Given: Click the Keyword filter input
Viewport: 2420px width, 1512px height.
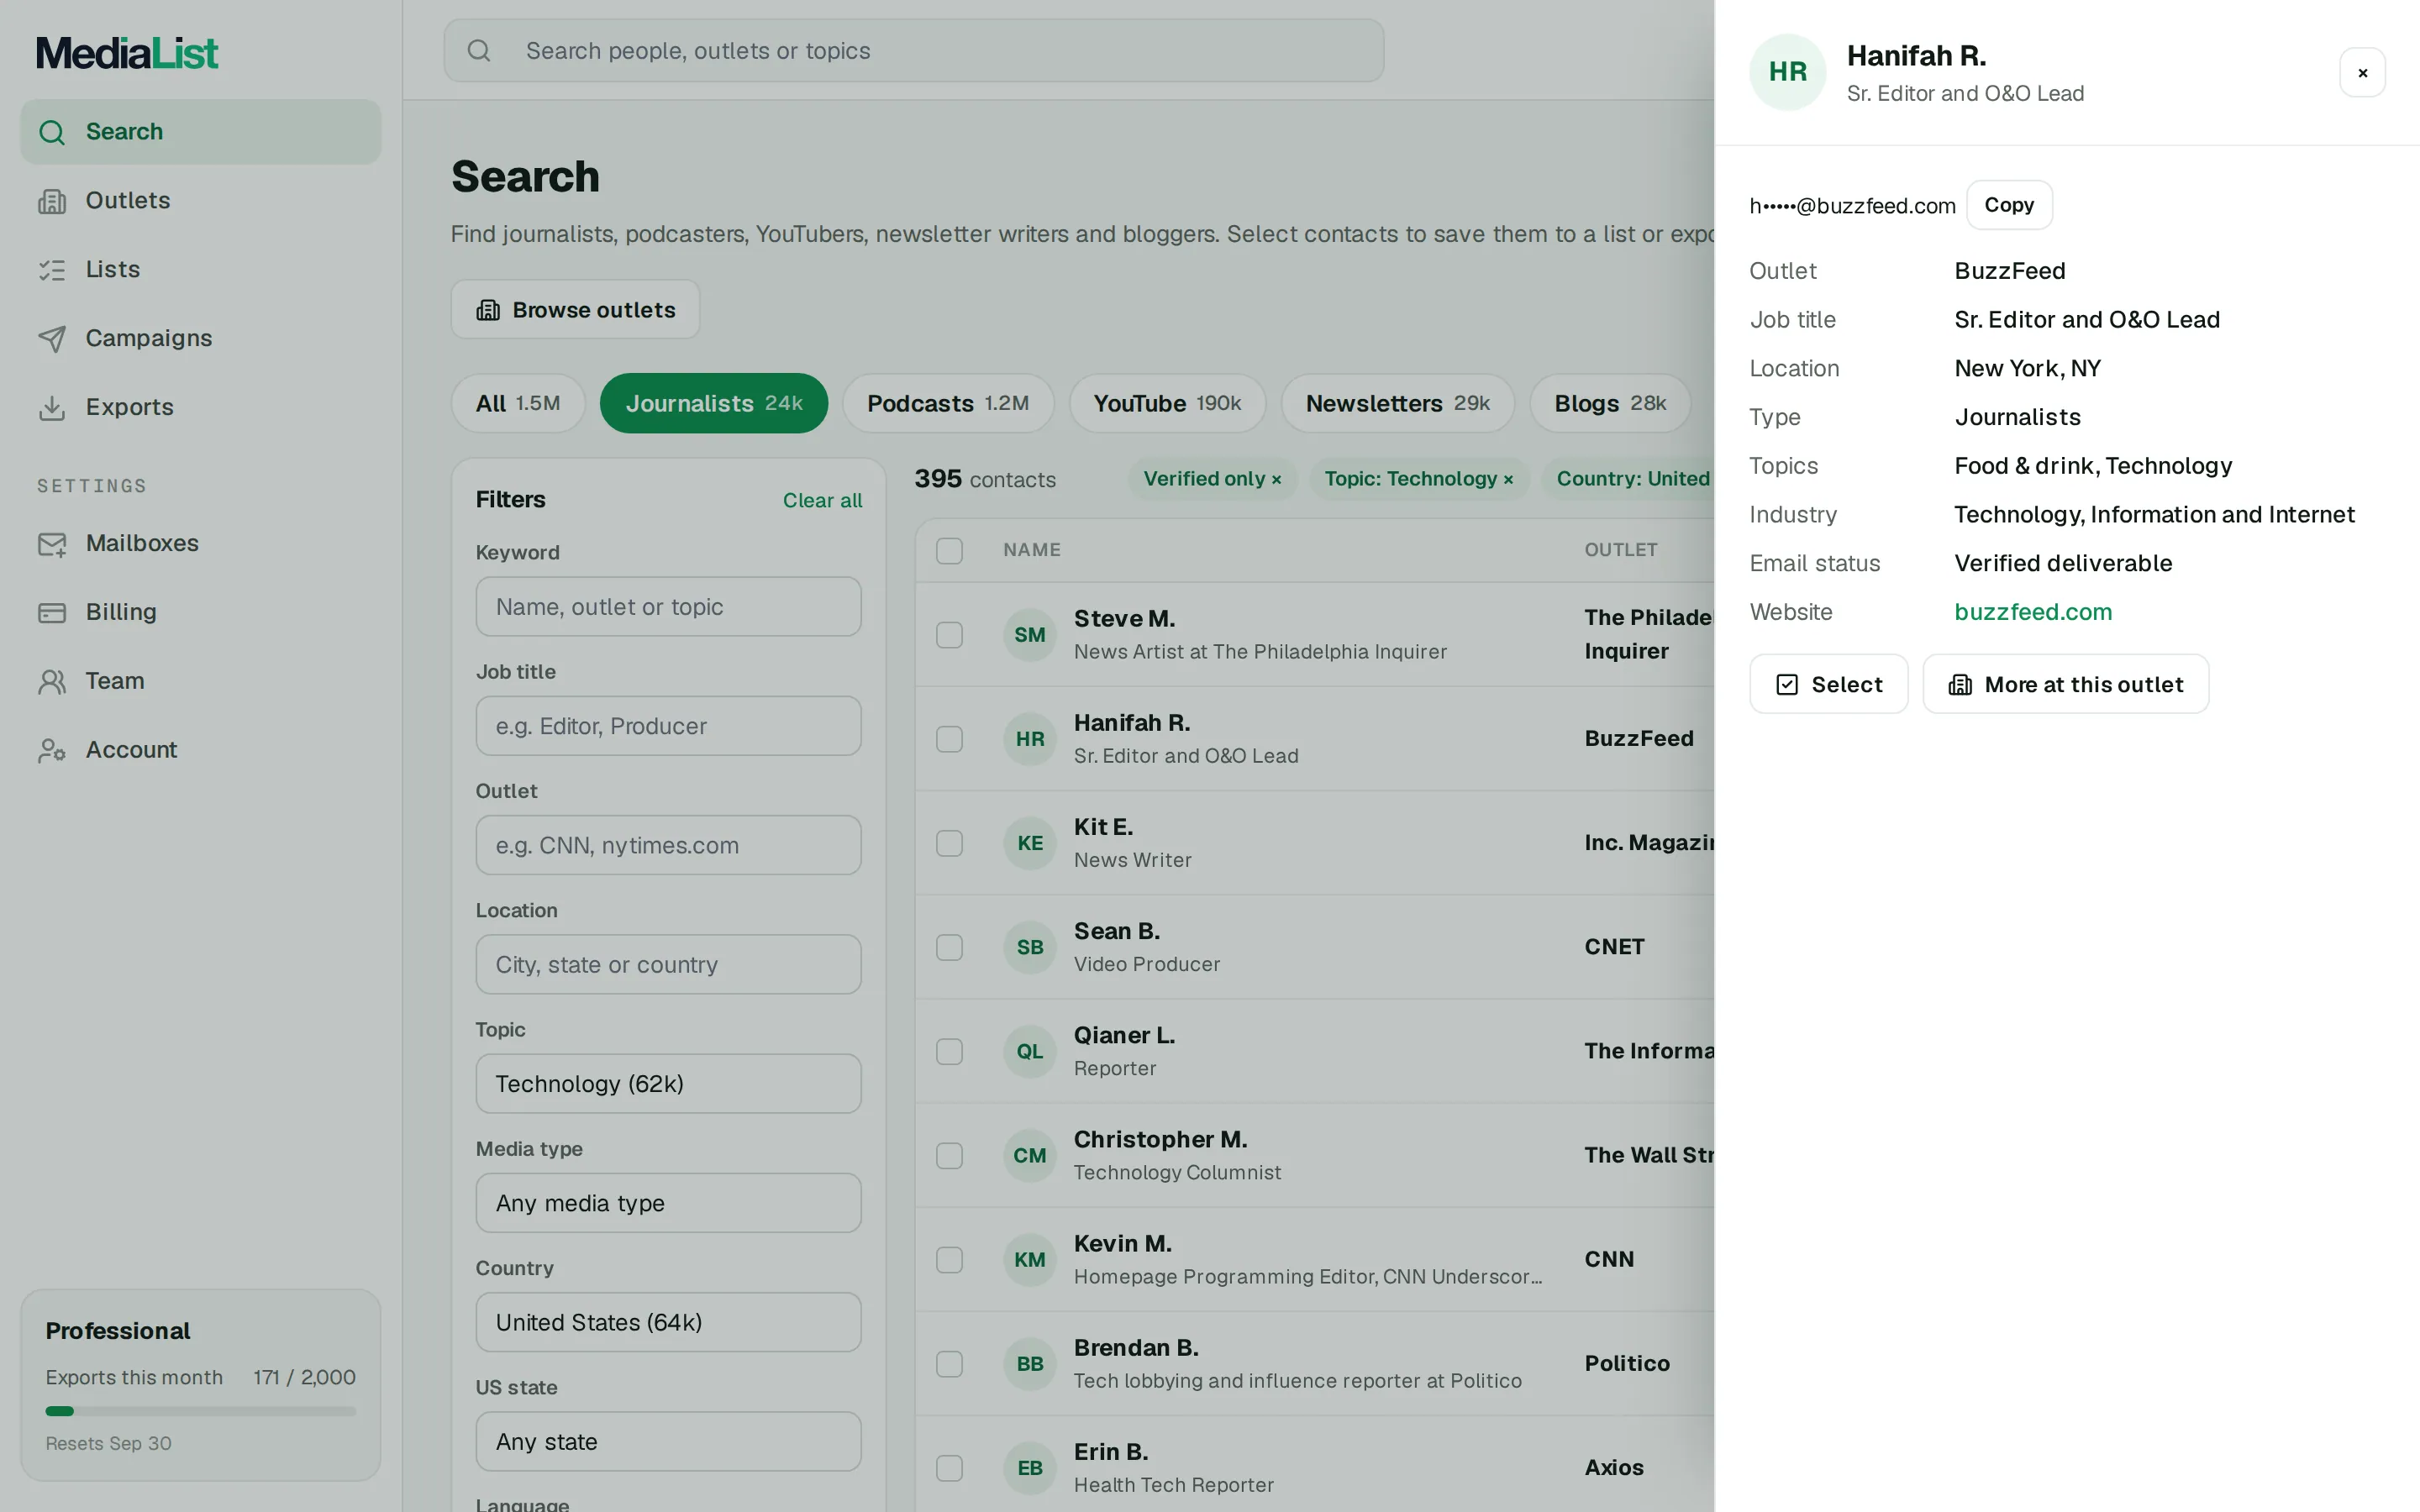Looking at the screenshot, I should pos(668,606).
